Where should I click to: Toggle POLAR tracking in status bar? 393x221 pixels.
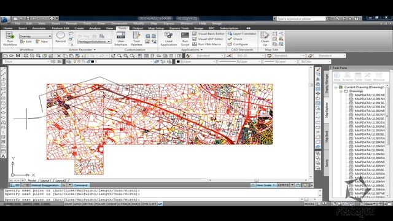click(100, 204)
